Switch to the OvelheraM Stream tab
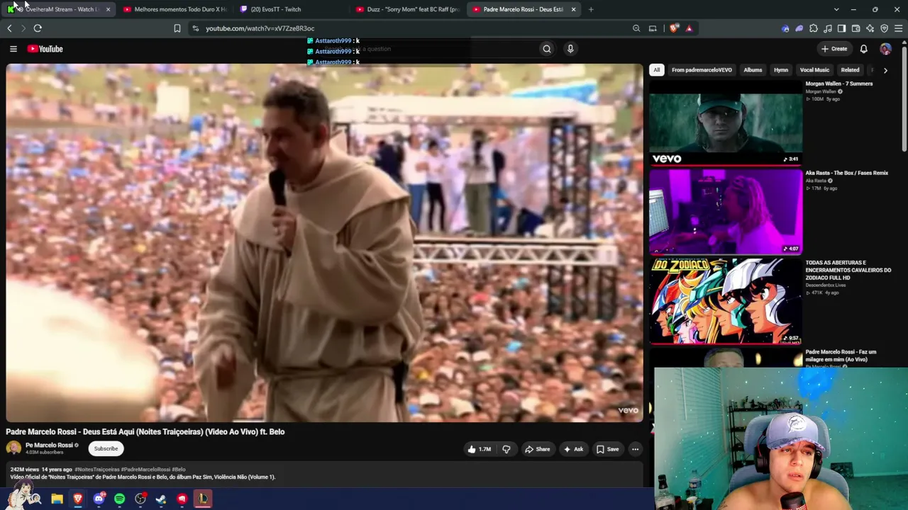The image size is (908, 510). [x=59, y=9]
